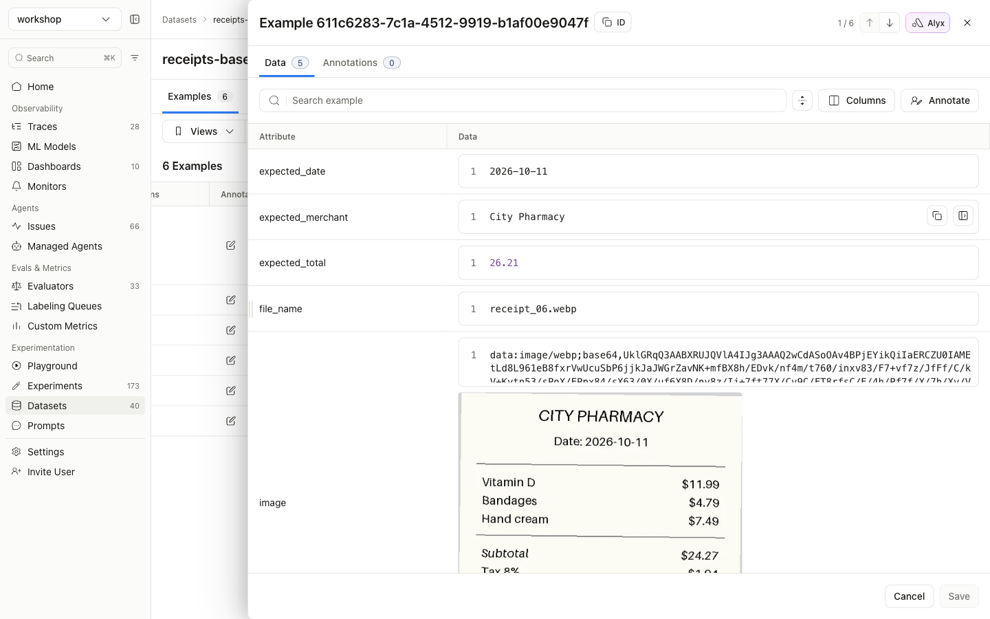Open Custom Metrics
The image size is (990, 619).
pyautogui.click(x=76, y=326)
